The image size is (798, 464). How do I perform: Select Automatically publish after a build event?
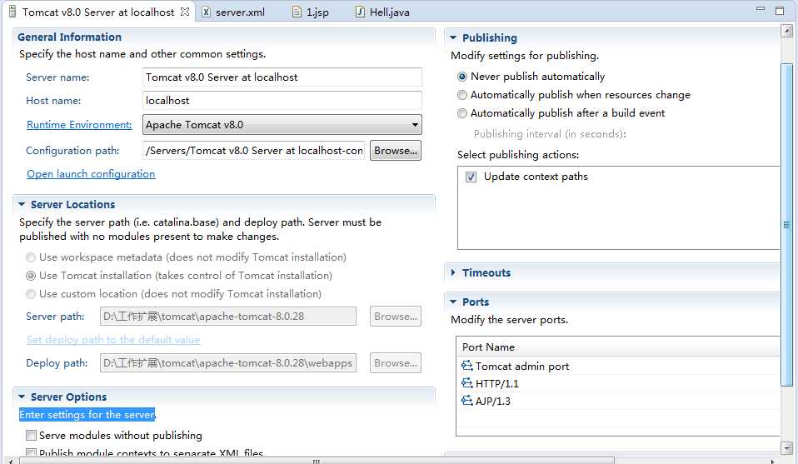point(462,113)
